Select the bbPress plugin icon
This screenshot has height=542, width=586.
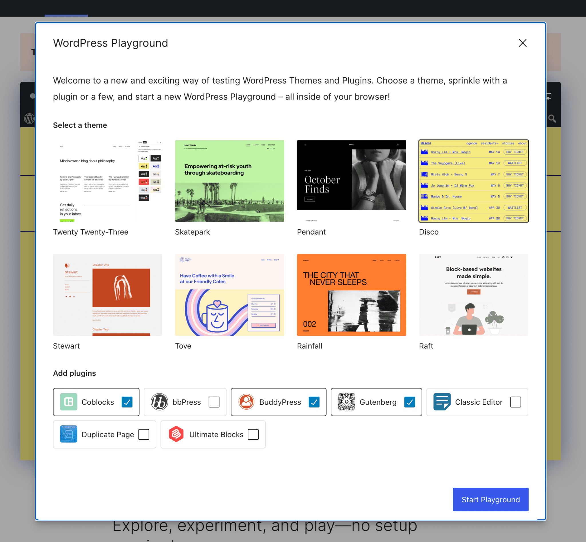point(158,402)
